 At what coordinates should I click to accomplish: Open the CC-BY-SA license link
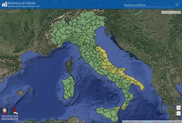(147, 121)
